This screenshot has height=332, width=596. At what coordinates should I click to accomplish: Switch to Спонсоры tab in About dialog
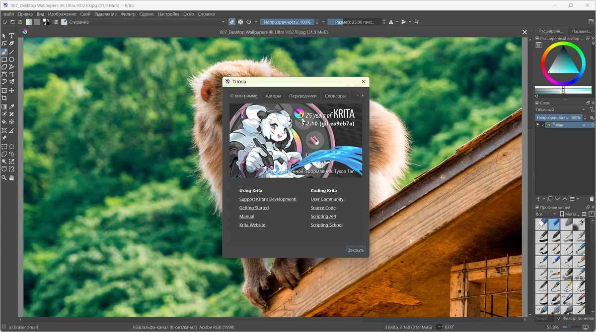[x=335, y=96]
